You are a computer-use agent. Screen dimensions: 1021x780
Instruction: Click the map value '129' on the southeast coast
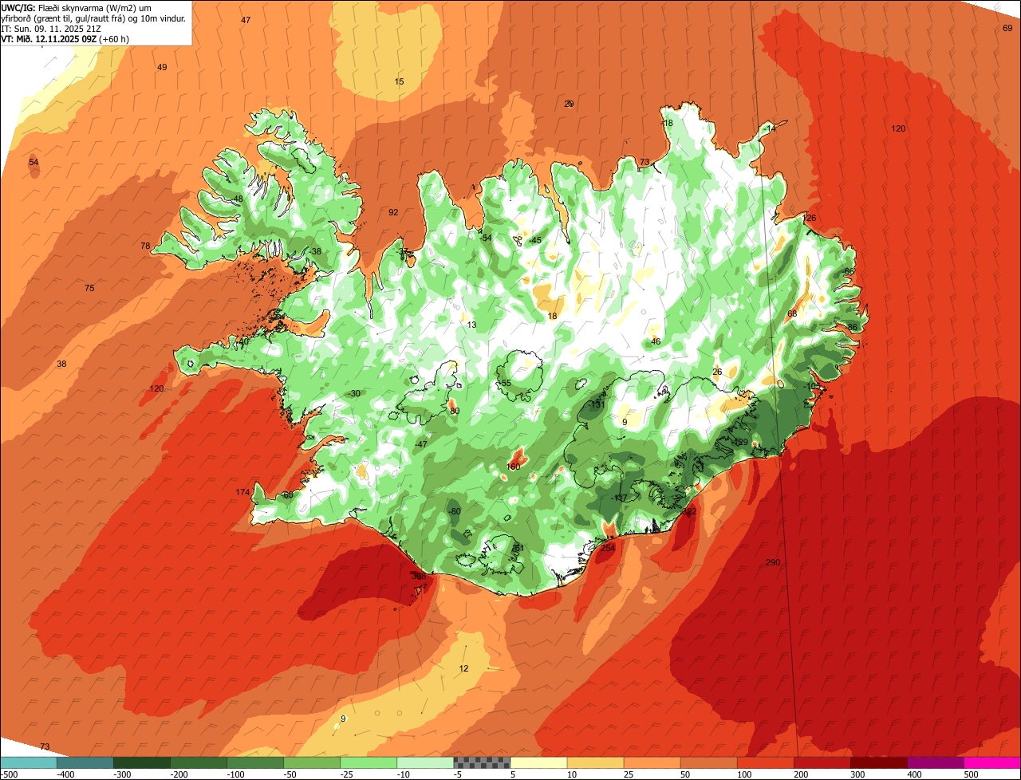[x=741, y=443]
